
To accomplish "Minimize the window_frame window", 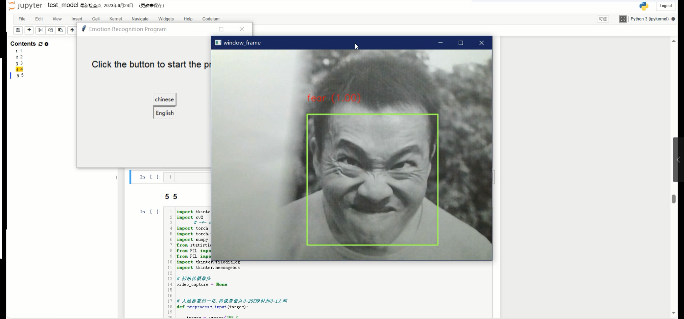I will pyautogui.click(x=440, y=43).
